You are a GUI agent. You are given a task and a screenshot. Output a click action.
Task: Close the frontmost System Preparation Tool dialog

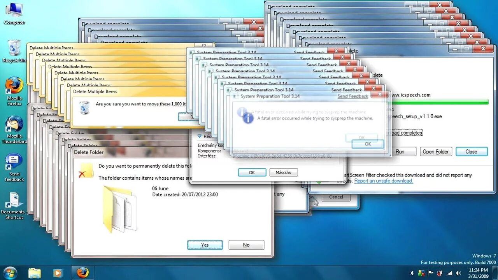[379, 95]
